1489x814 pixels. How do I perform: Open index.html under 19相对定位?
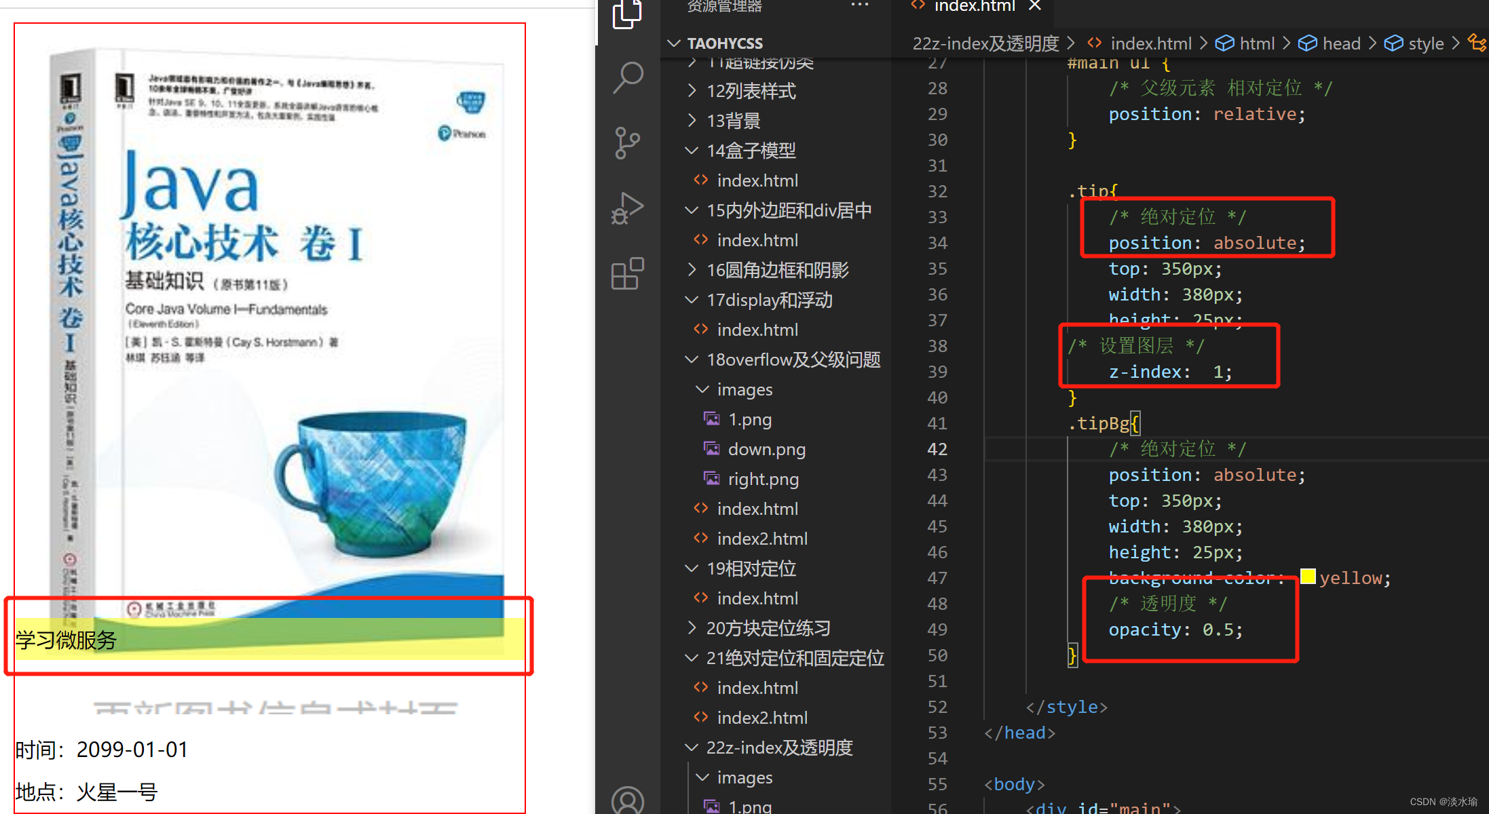pos(757,598)
